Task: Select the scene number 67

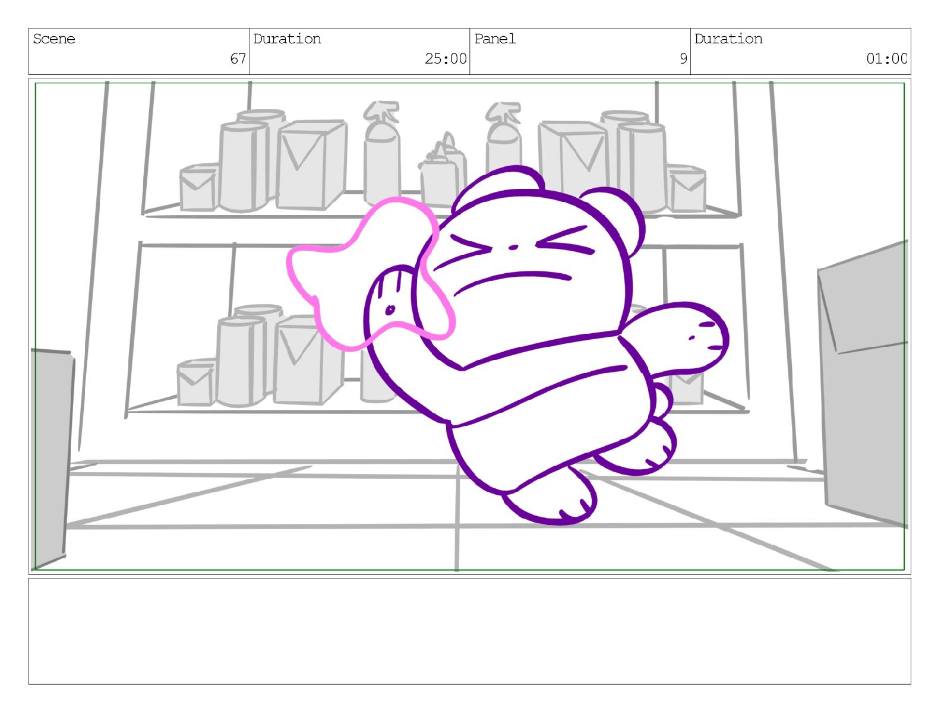Action: (x=238, y=59)
